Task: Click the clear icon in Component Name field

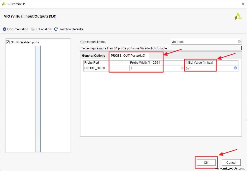Action: (239, 42)
